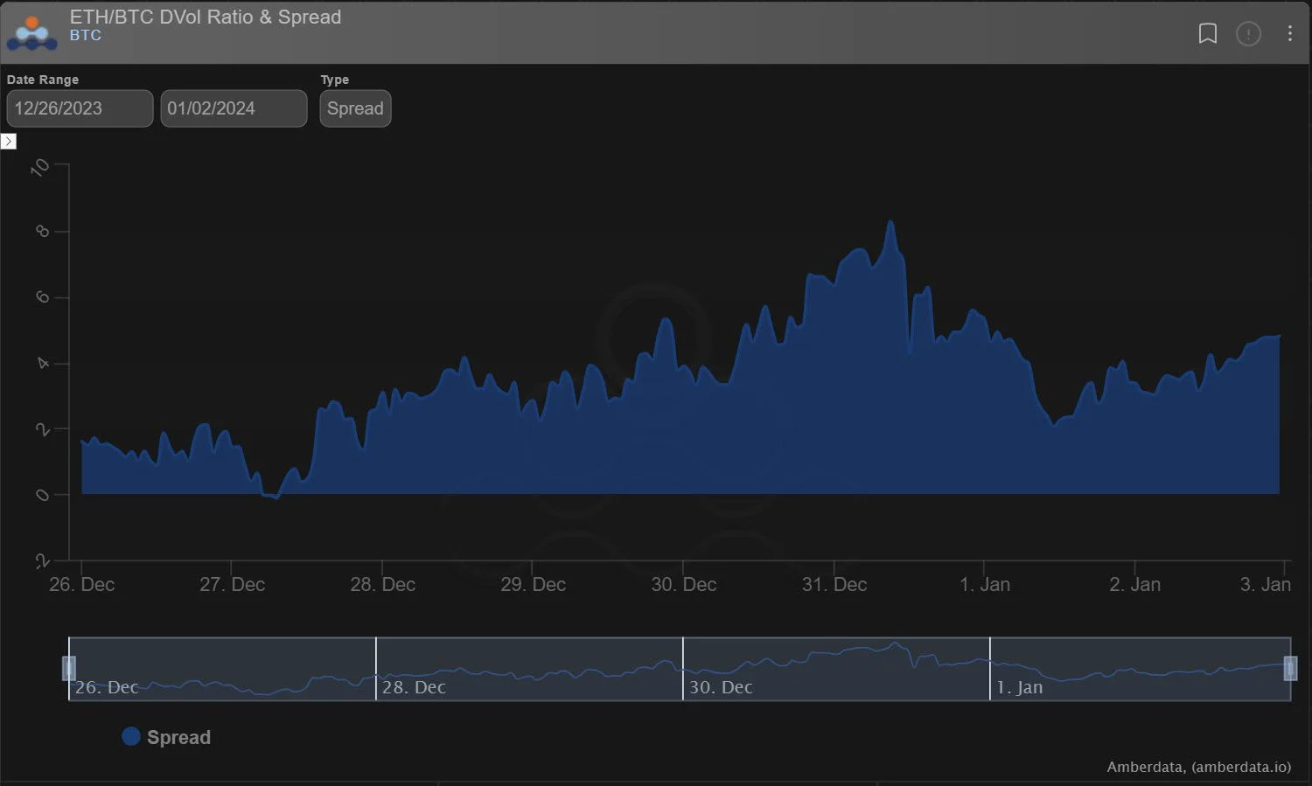Click the navigator at 28. Dec

[414, 687]
